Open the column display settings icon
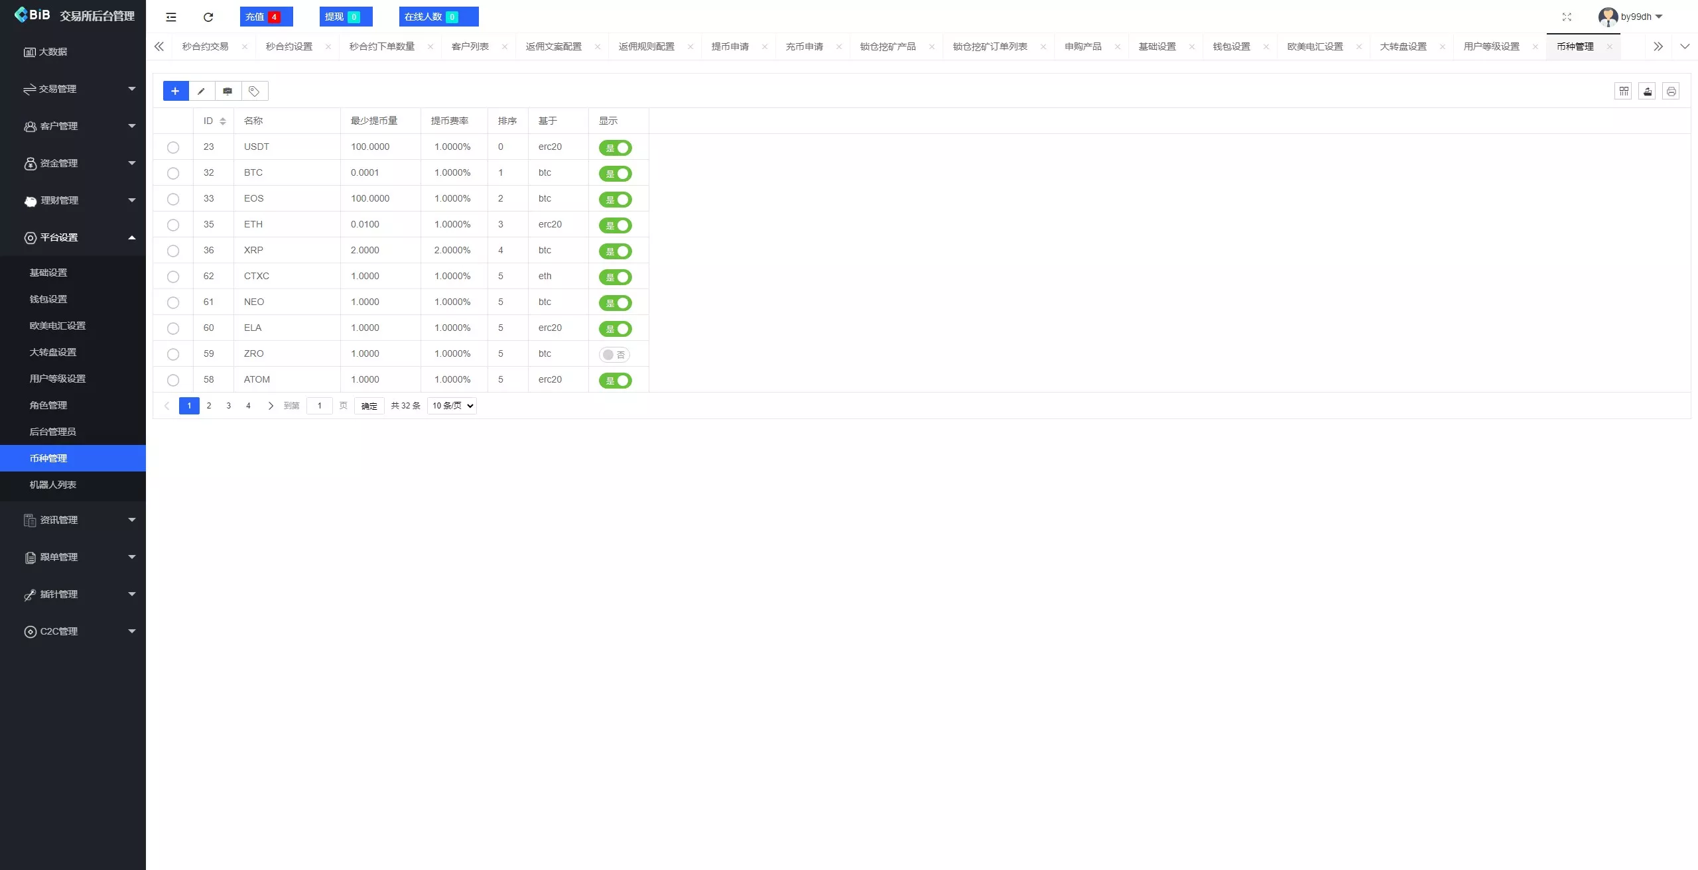Image resolution: width=1698 pixels, height=870 pixels. coord(1623,91)
